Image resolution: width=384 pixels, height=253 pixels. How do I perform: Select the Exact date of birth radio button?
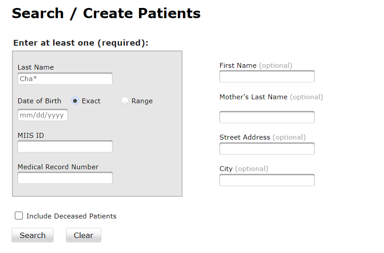click(x=75, y=101)
